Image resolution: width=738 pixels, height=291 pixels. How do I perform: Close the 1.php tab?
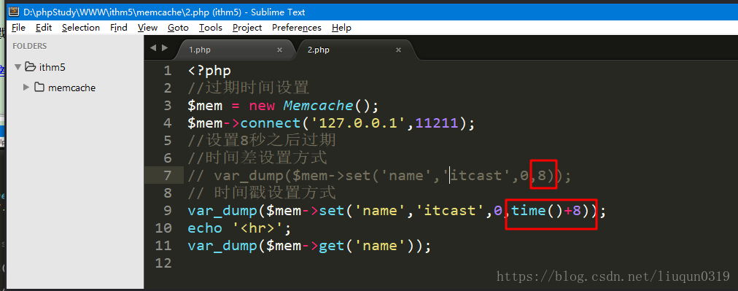(x=279, y=50)
